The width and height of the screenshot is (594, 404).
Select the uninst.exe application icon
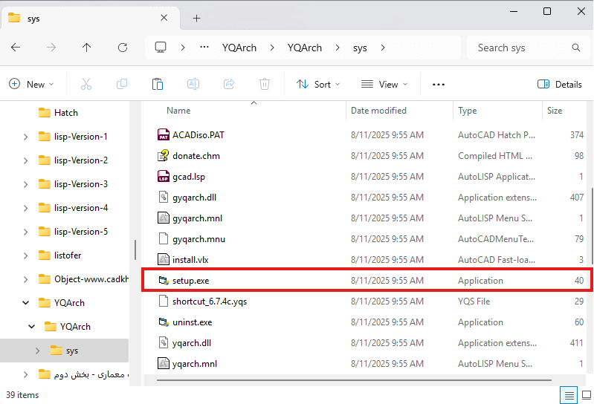(x=164, y=322)
